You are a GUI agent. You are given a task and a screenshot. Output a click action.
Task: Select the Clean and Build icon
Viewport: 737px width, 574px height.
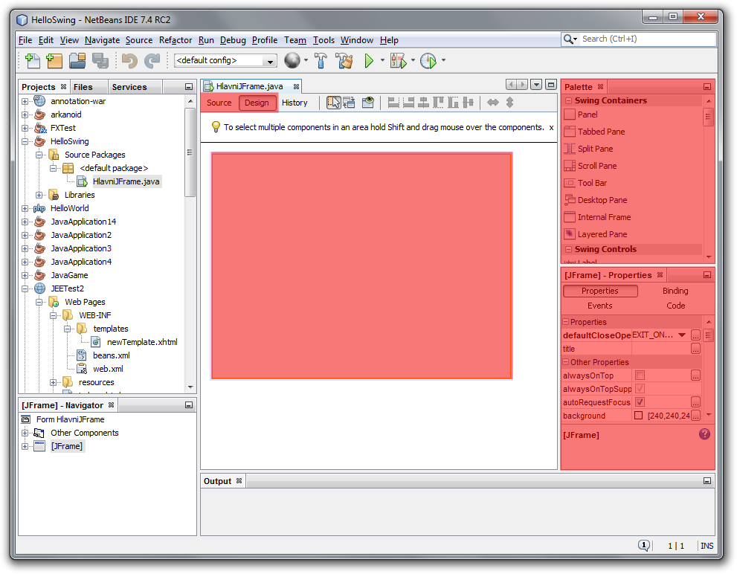[x=344, y=61]
